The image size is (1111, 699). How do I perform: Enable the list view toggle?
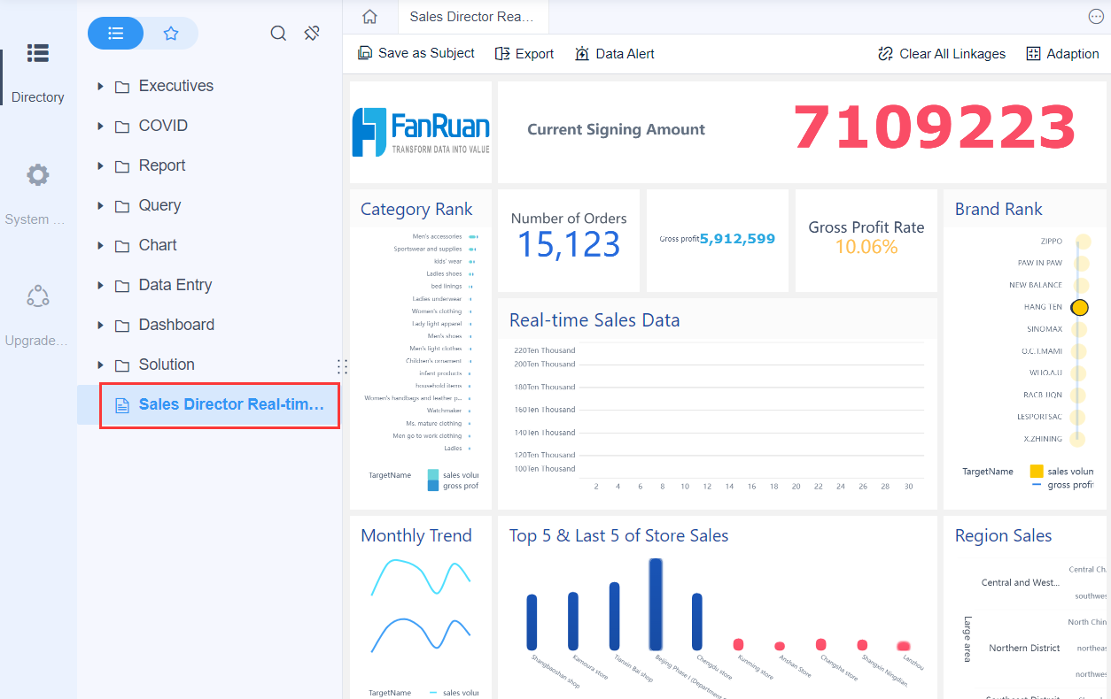click(x=115, y=33)
